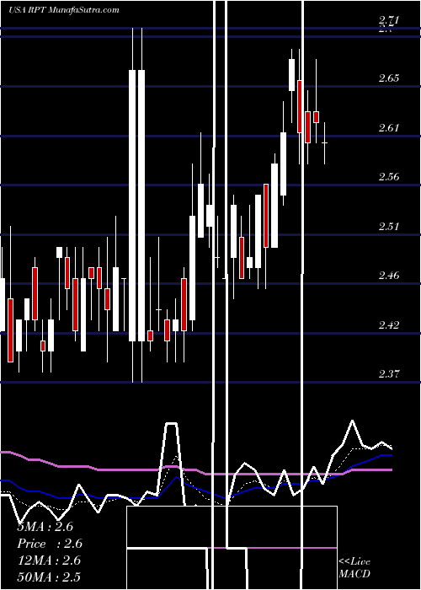This screenshot has height=590, width=421.
Task: Click the 2.56 price axis label
Action: coord(389,177)
